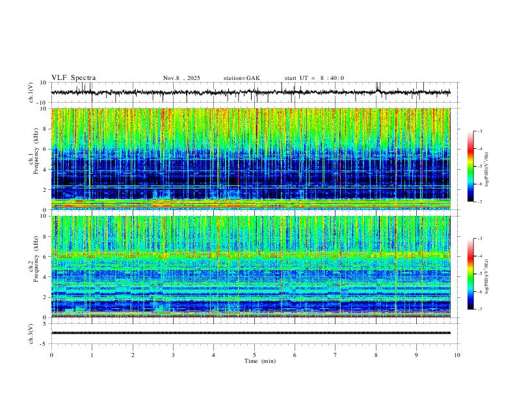The width and height of the screenshot is (515, 398).
Task: Click time axis tick label "9"
Action: click(x=416, y=355)
